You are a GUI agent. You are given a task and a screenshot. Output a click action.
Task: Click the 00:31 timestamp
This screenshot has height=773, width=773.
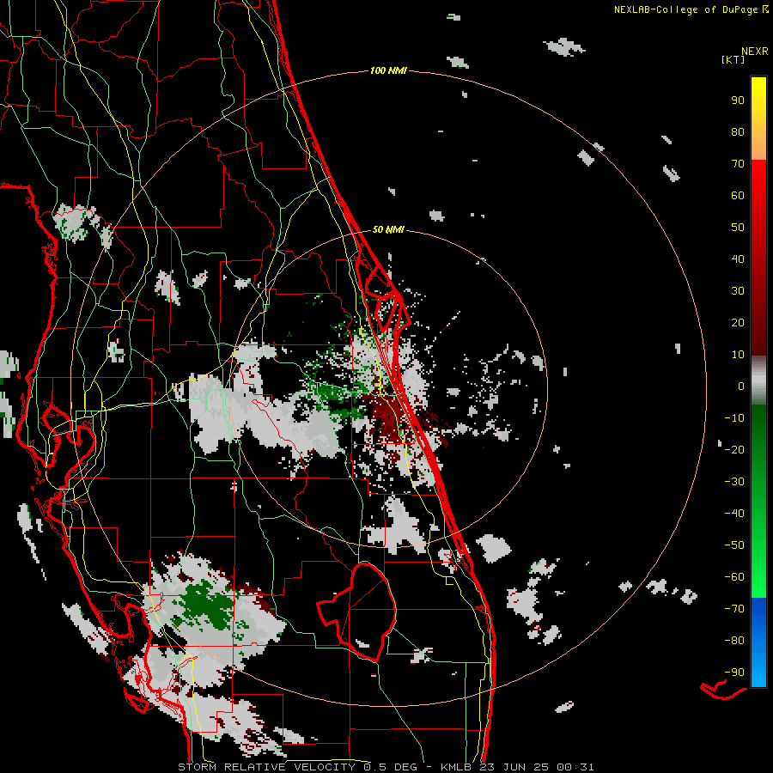[x=575, y=767]
